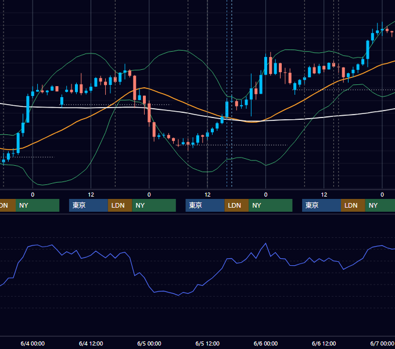Select the 6/5 00:00 date label
The height and width of the screenshot is (349, 395).
pyautogui.click(x=149, y=343)
